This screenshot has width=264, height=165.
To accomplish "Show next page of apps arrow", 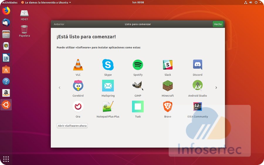I will tap(216, 88).
